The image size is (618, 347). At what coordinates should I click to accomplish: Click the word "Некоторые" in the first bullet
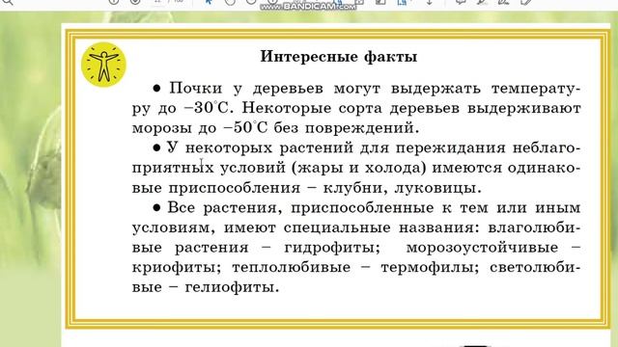[x=287, y=108]
